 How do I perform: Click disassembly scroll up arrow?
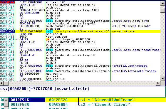click(x=162, y=3)
